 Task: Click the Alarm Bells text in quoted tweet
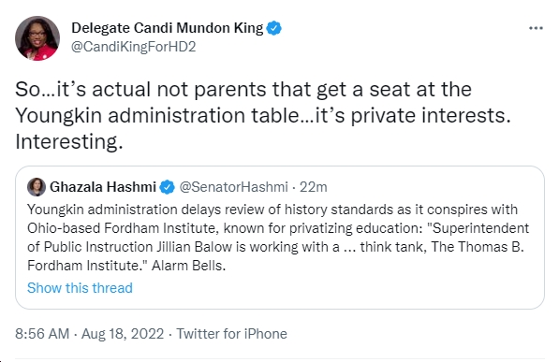[x=189, y=266]
